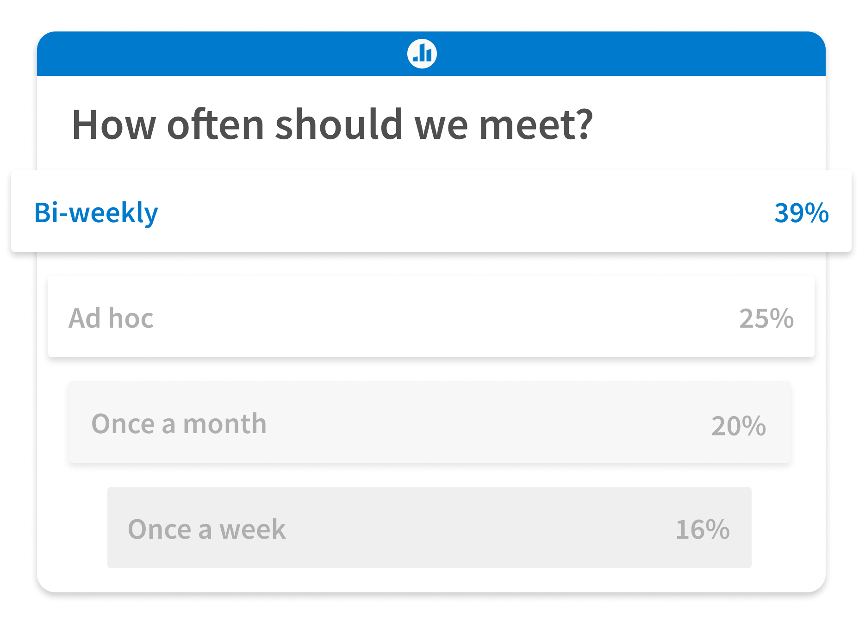Viewport: 859px width, 622px height.
Task: Click the "Once a month" label text
Action: (x=179, y=424)
